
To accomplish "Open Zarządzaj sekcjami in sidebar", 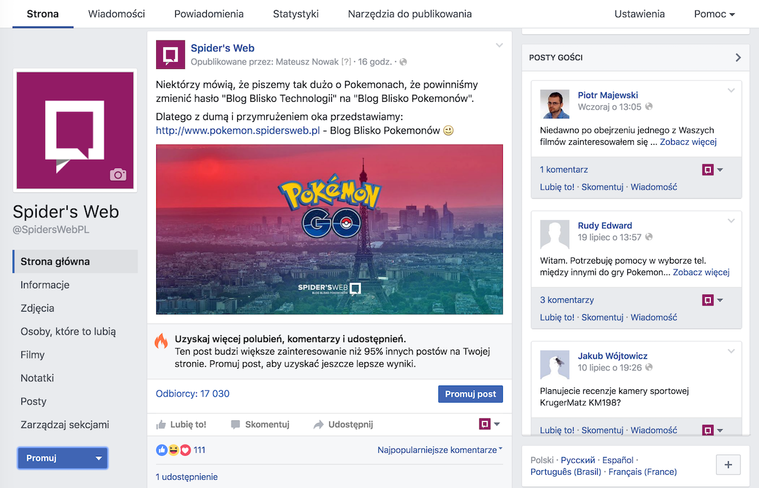I will point(65,425).
